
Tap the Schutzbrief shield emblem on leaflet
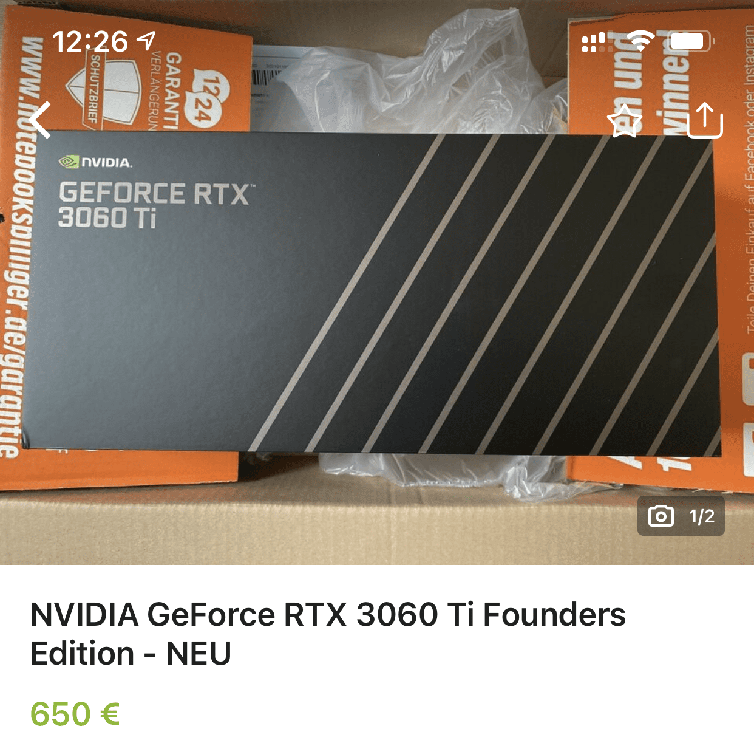click(103, 91)
